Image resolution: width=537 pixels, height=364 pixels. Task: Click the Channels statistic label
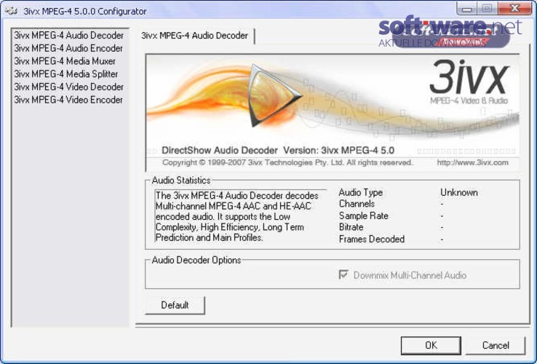pyautogui.click(x=357, y=204)
